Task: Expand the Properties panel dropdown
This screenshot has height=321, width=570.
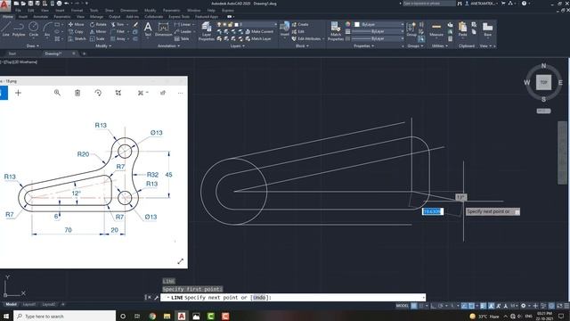Action: click(364, 46)
